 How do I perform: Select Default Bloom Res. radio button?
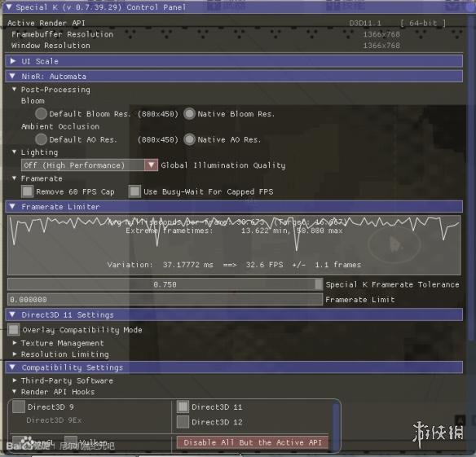pyautogui.click(x=41, y=114)
